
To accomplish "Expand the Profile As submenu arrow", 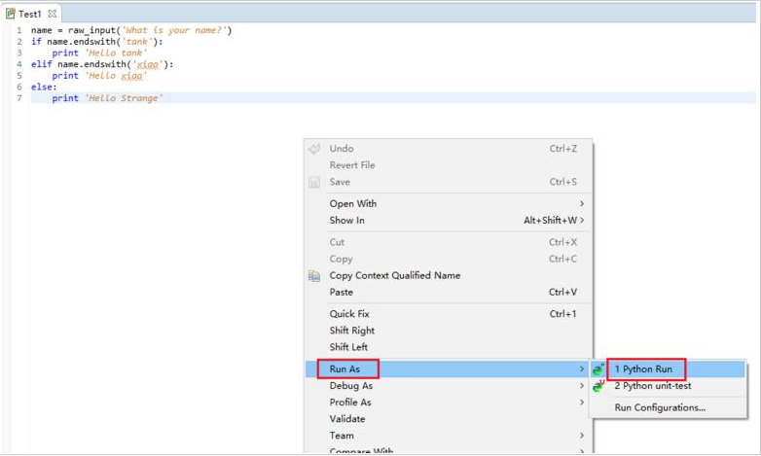I will (582, 403).
